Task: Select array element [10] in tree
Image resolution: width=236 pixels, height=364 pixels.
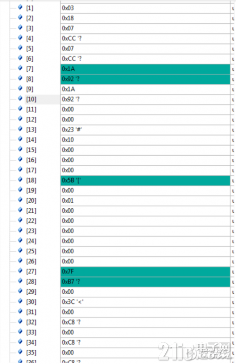Action: 31,100
